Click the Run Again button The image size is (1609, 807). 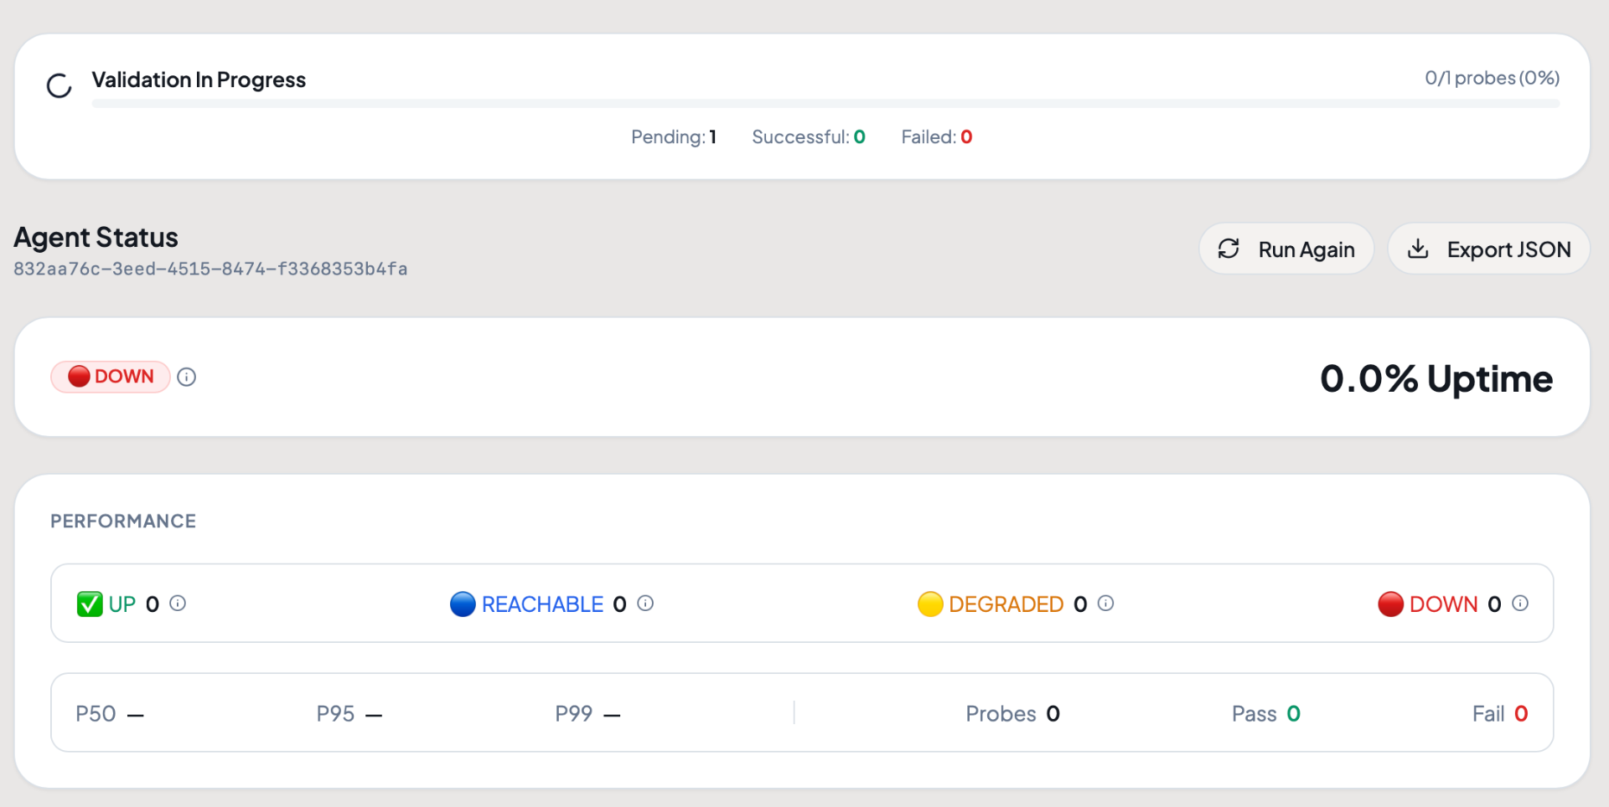1286,249
